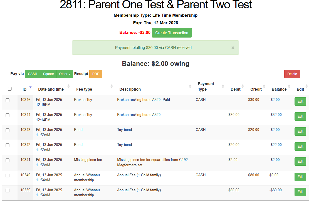Edit transaction 10343 Toy bond

[x=300, y=131]
